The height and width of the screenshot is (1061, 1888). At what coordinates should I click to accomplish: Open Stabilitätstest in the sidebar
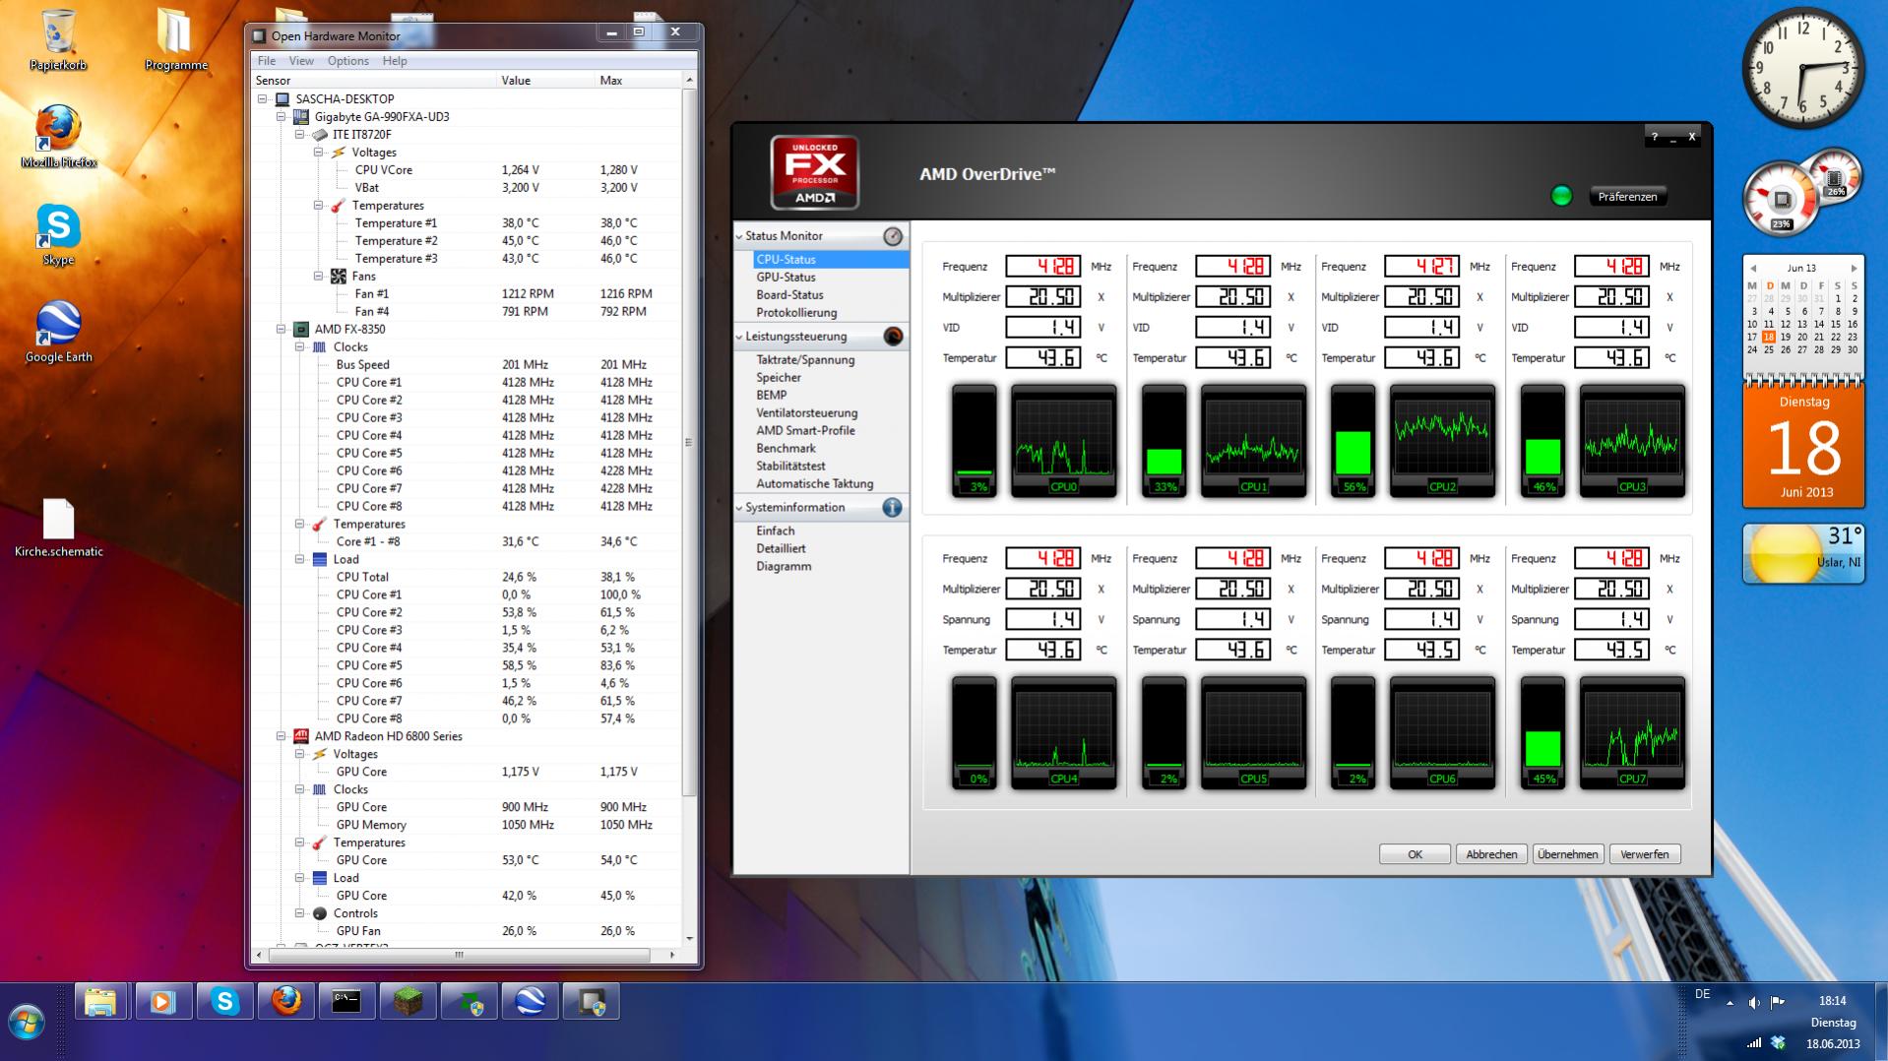[x=790, y=467]
